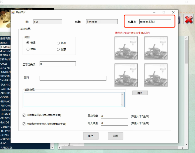Select -FRITOS in the category list

(x=5, y=118)
